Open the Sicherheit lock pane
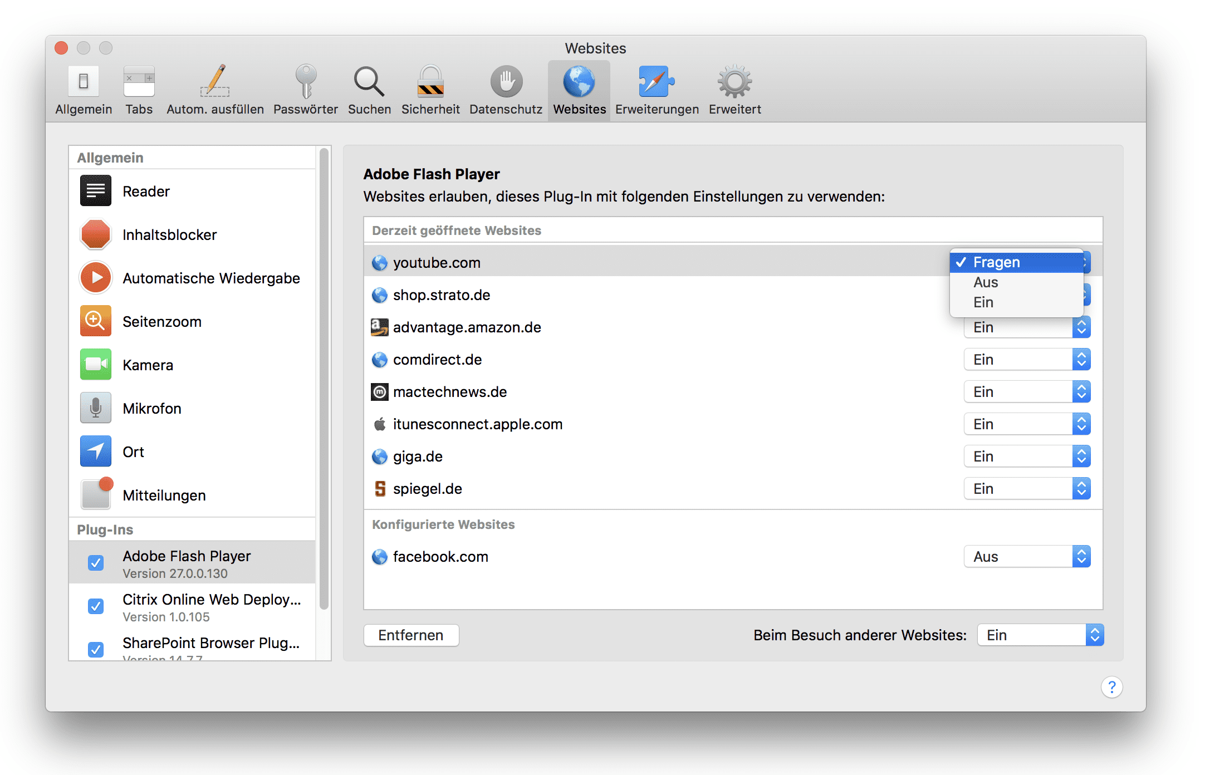 click(430, 90)
